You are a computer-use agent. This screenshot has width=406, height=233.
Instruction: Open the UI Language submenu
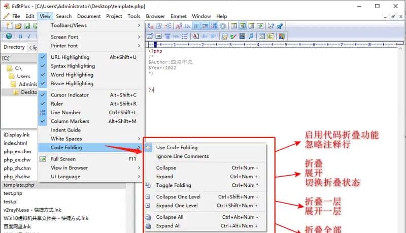coord(91,177)
